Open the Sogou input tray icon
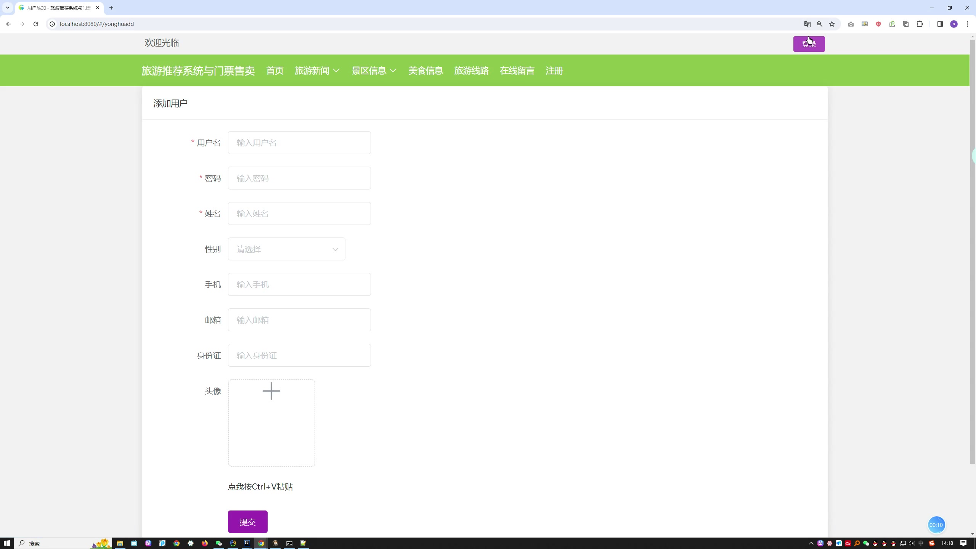 [932, 543]
